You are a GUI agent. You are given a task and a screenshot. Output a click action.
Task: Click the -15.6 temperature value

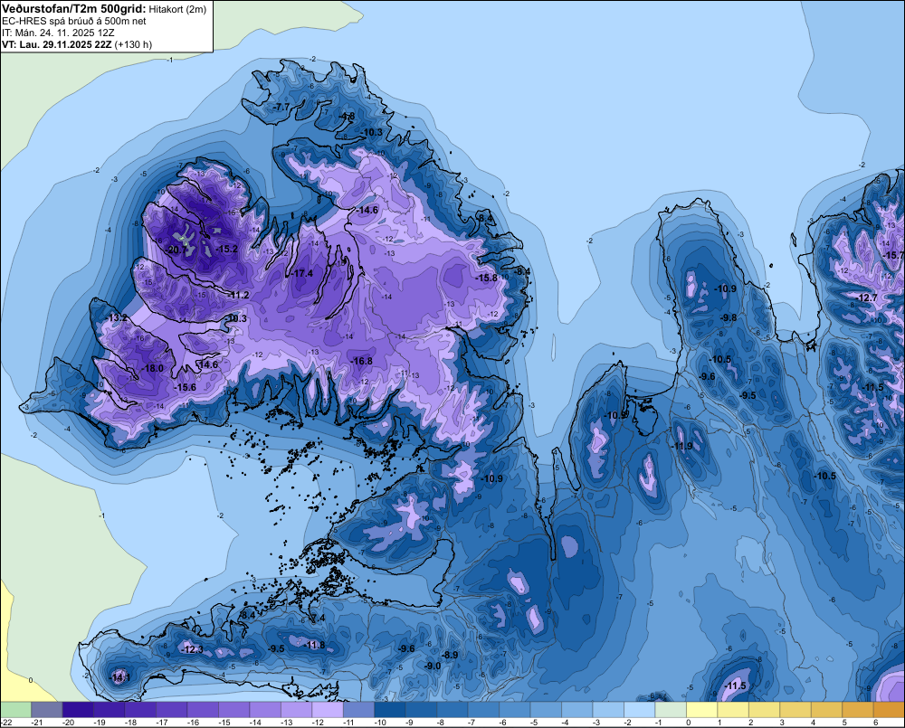click(185, 388)
